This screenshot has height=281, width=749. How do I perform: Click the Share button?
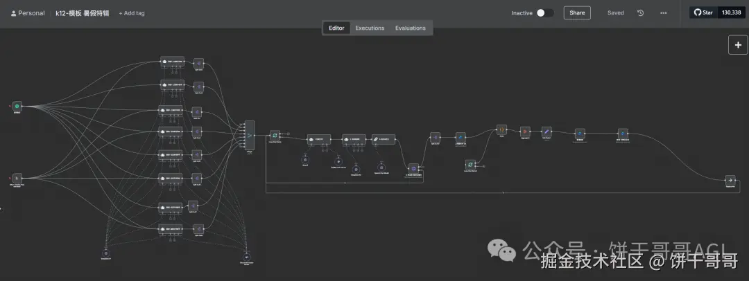point(577,13)
